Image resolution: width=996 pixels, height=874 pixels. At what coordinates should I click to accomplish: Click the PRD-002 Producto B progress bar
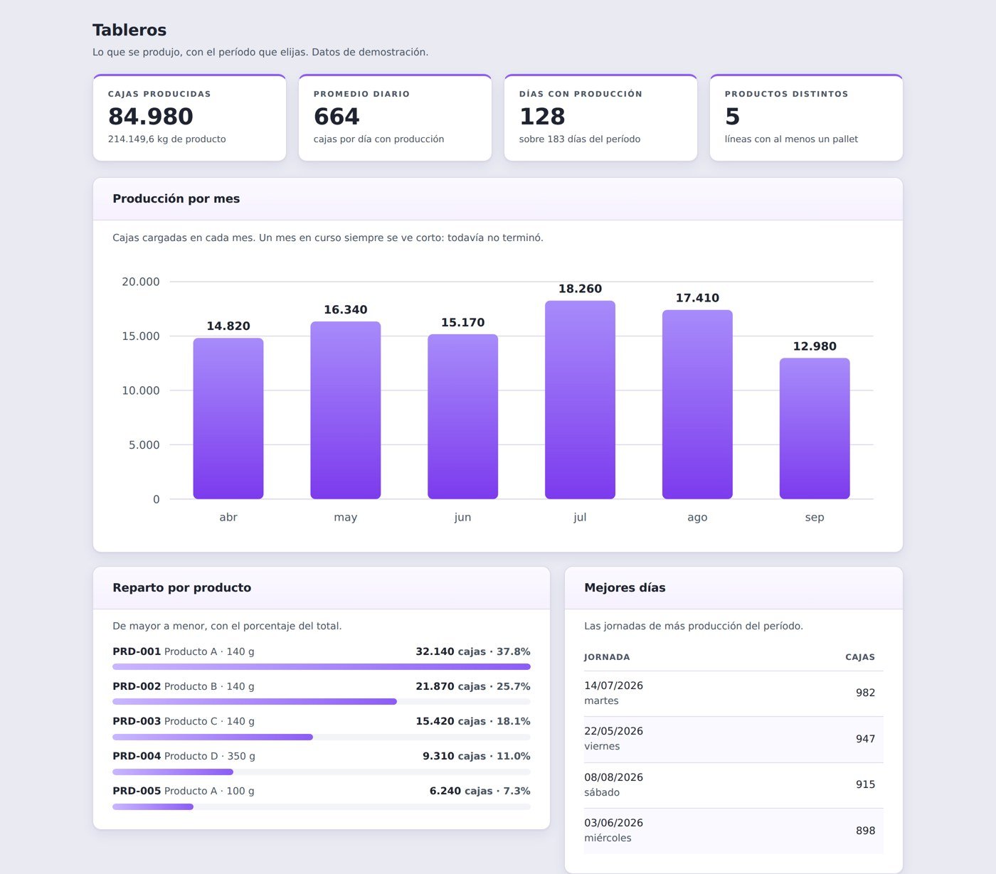coord(322,702)
